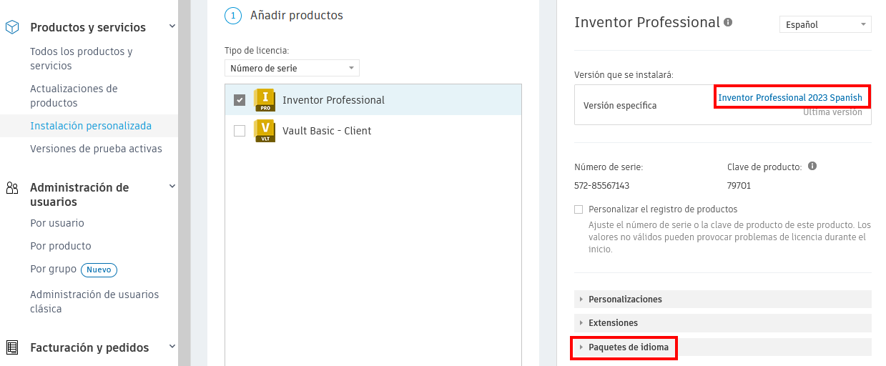Expand the Personalizaciones section
The width and height of the screenshot is (886, 366).
coord(624,299)
